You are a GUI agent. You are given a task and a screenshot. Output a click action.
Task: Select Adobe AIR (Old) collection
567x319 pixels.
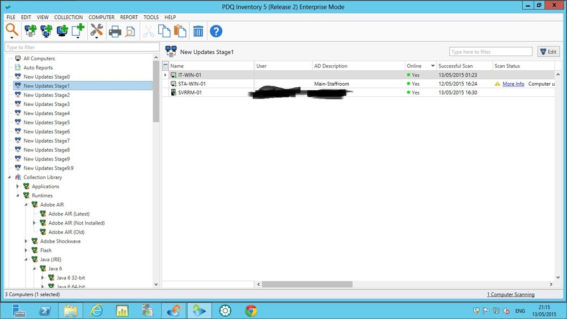[66, 232]
